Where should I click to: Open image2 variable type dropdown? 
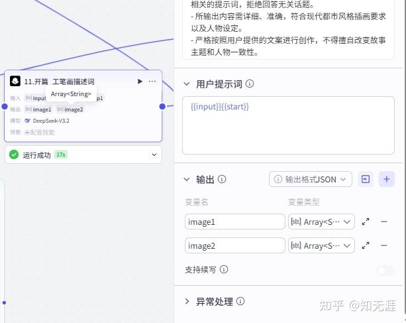[x=321, y=245]
